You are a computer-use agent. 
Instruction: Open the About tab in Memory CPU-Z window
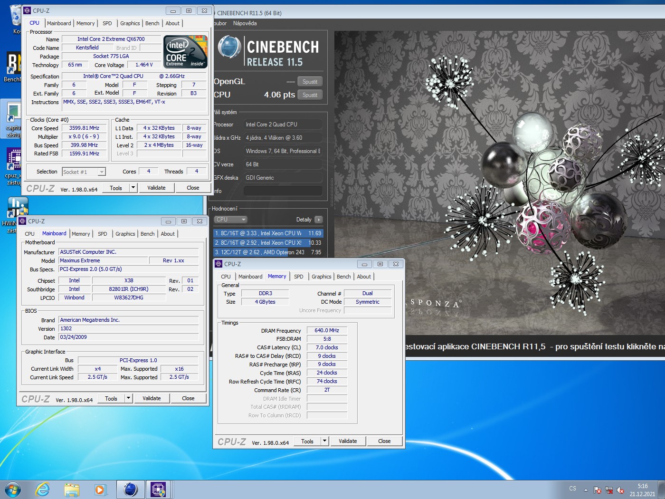[x=364, y=277]
